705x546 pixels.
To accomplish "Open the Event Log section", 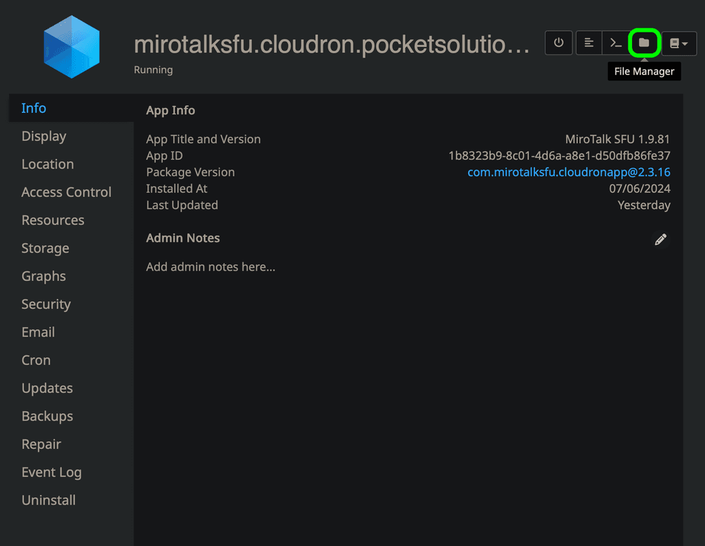I will tap(52, 472).
